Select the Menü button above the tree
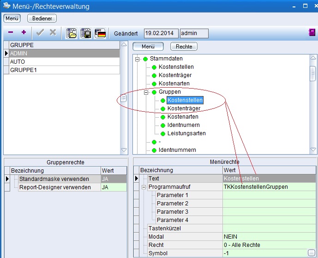This screenshot has width=318, height=258. click(x=148, y=47)
